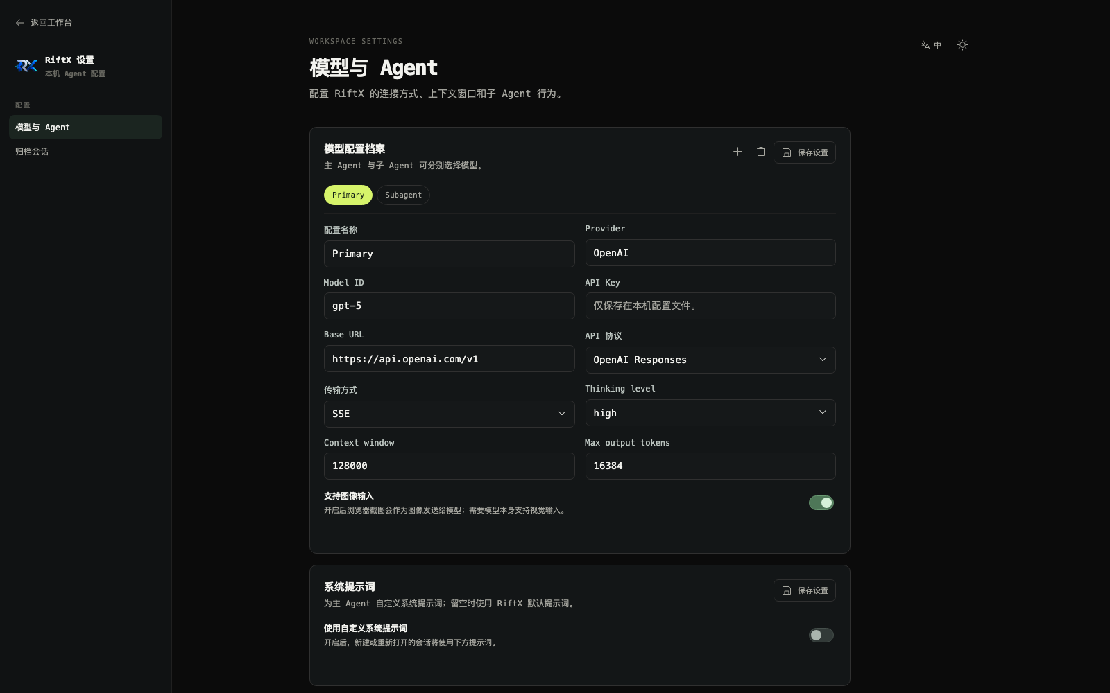This screenshot has width=1110, height=693.
Task: Select the Primary profile tab
Action: (348, 195)
